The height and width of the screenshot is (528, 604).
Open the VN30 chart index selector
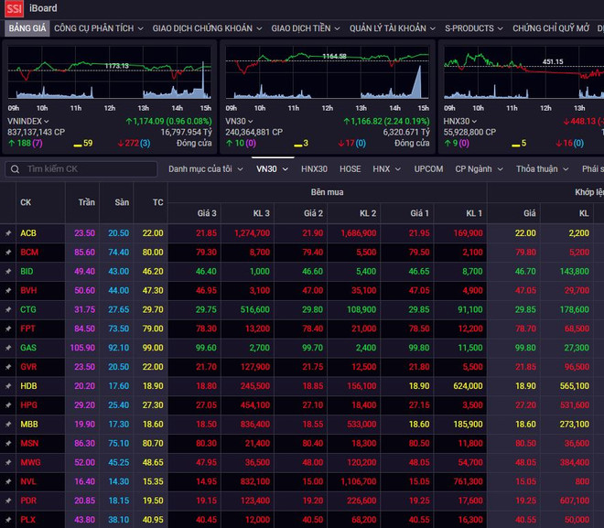[239, 122]
